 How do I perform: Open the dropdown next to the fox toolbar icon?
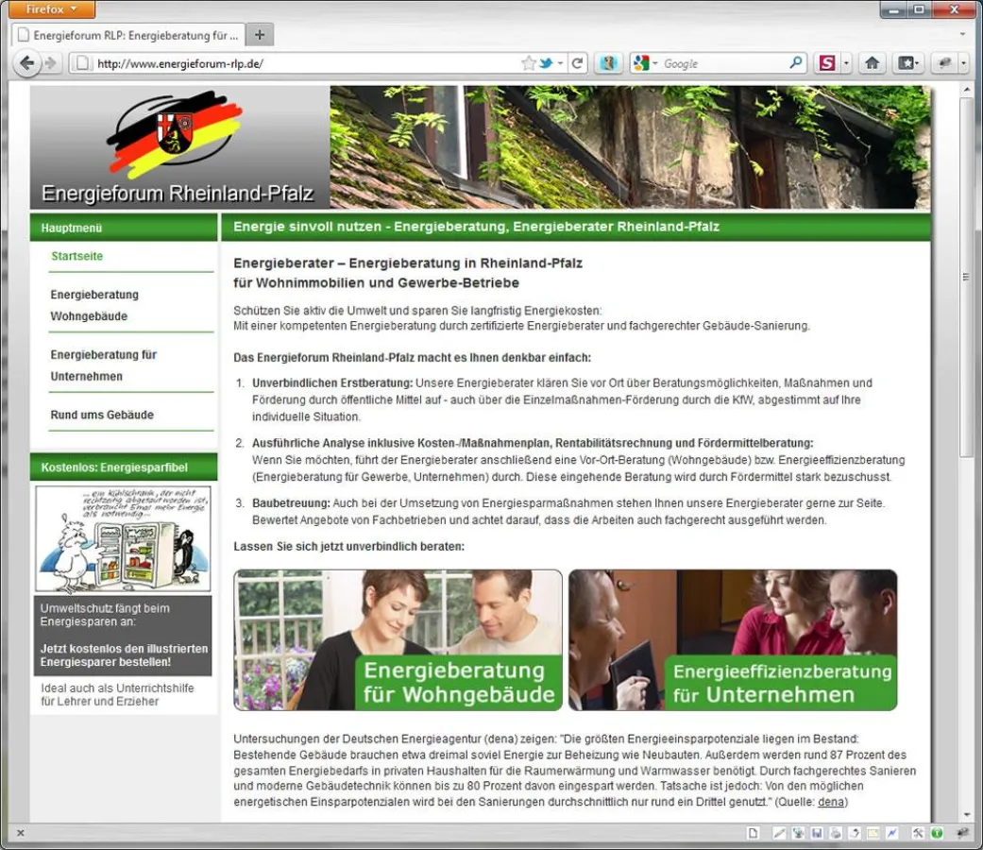tap(961, 63)
